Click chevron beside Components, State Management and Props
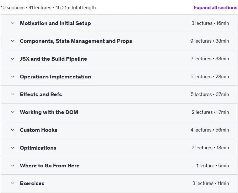Screen dimensions: 238x193 [x=13, y=41]
